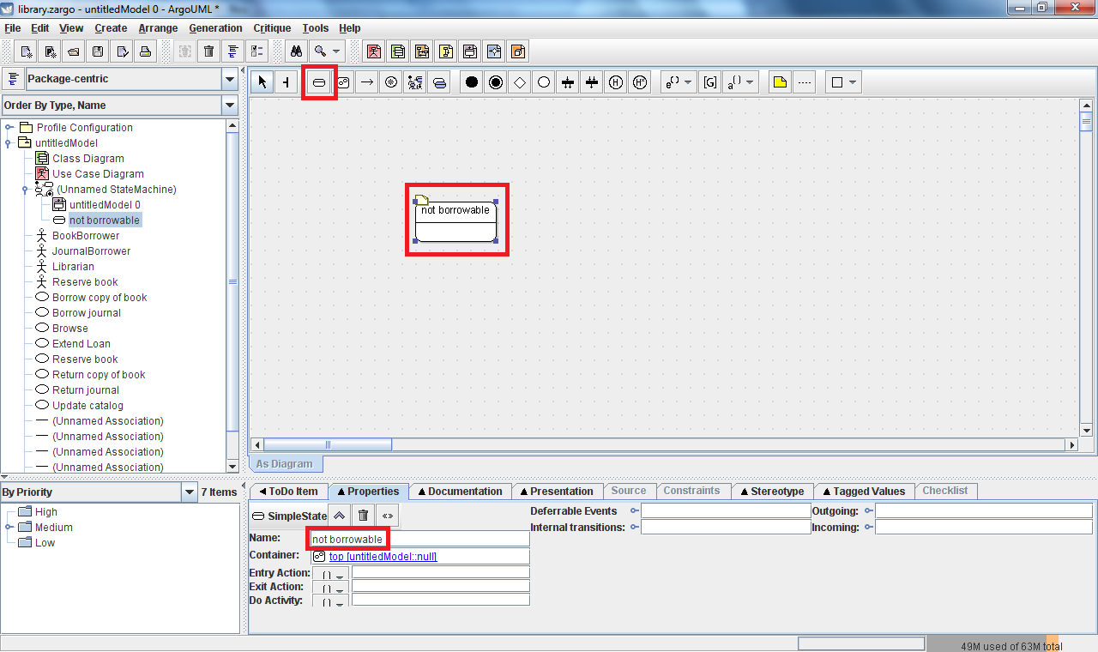Pick the Initial pseudostate tool
1098x652 pixels.
click(x=471, y=82)
